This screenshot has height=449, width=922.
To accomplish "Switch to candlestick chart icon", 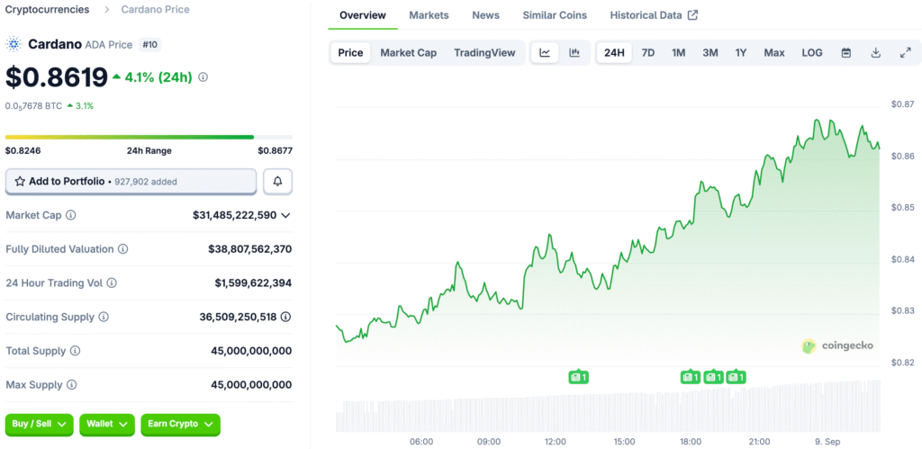I will 574,53.
